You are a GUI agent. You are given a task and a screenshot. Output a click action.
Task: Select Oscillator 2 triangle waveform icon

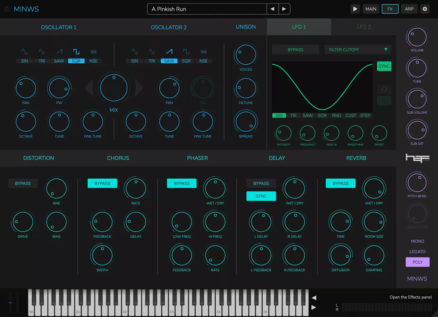[x=152, y=52]
